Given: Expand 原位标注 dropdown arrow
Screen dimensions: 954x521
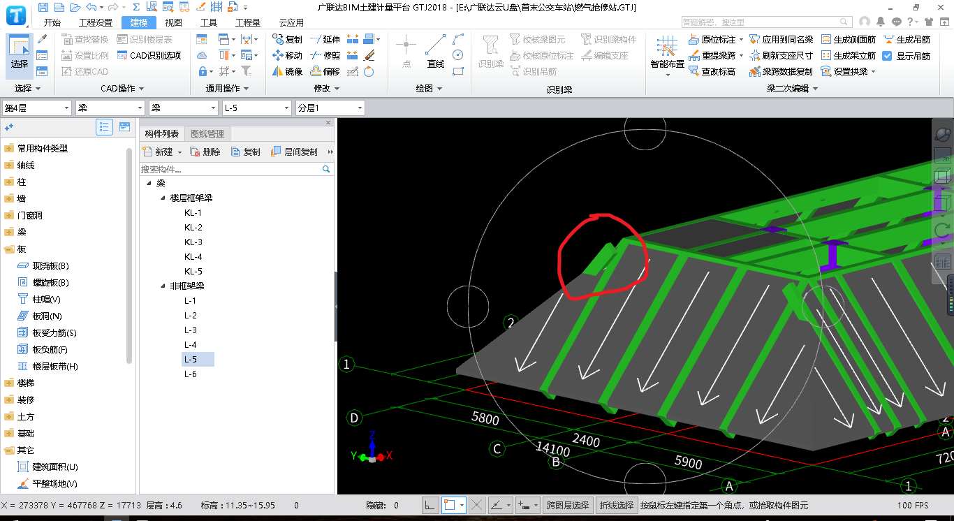Looking at the screenshot, I should click(x=741, y=40).
